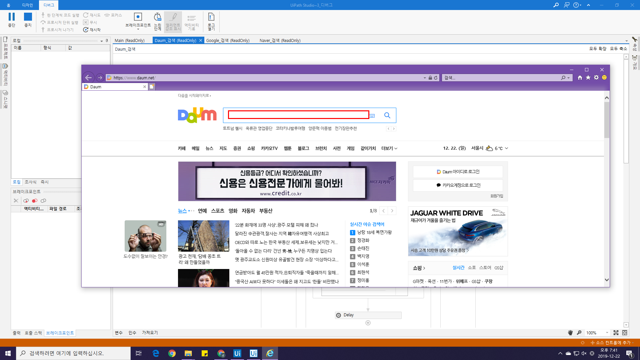Switch to Google_검색 tab
This screenshot has height=360, width=640.
(228, 40)
